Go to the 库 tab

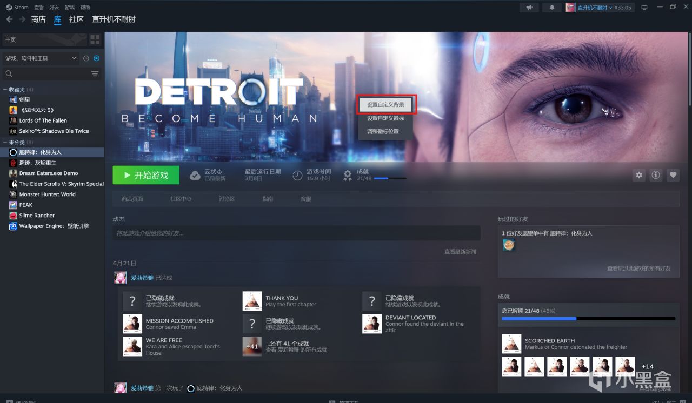[57, 19]
